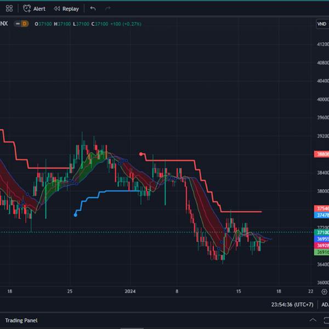Start bar Replay mode

click(x=66, y=9)
